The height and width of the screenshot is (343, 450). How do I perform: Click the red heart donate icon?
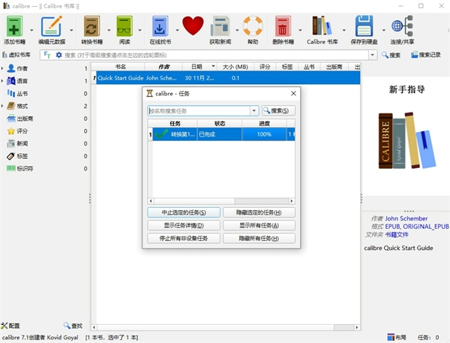coord(193,26)
